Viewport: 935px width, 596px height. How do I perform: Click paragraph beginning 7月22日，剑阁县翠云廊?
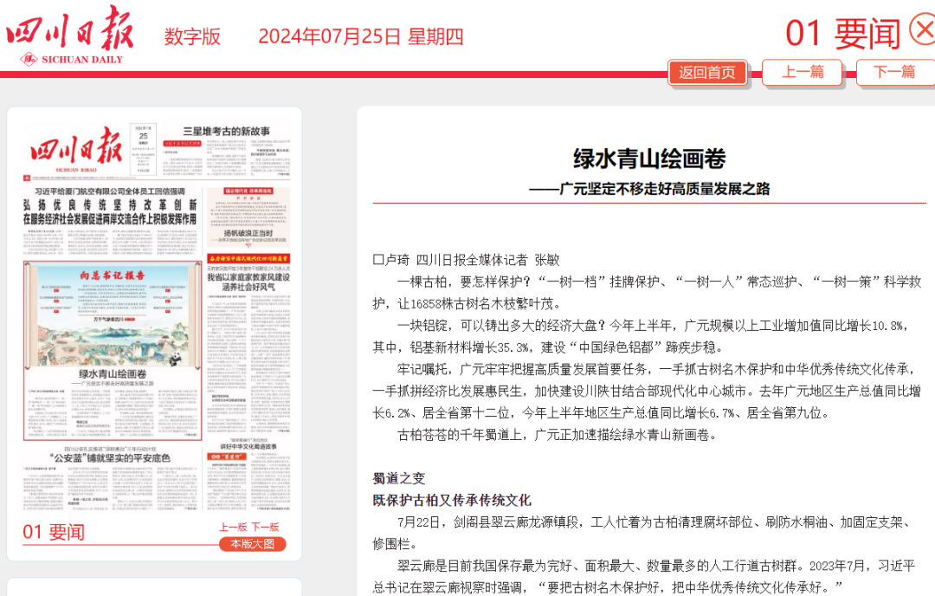pos(641,533)
